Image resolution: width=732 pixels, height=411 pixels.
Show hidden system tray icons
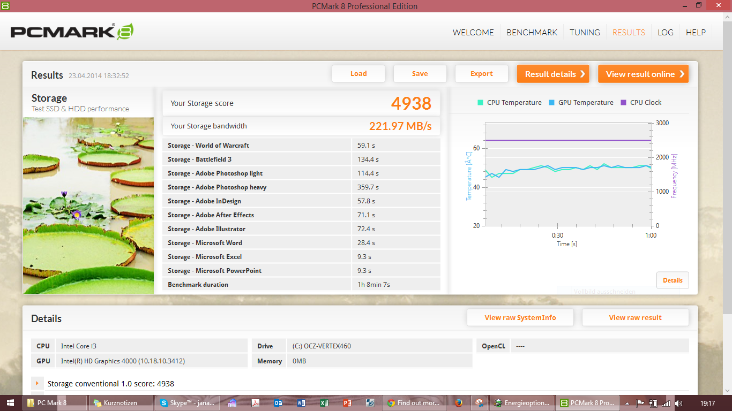tap(627, 403)
